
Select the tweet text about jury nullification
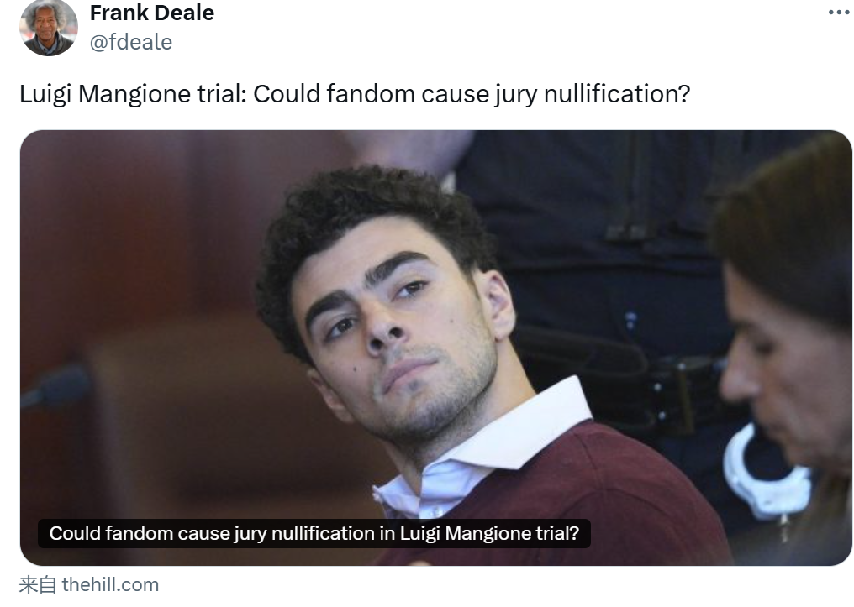click(x=355, y=94)
